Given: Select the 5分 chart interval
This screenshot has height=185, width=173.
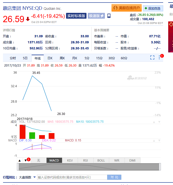Looking at the screenshot, I should pos(87,58).
